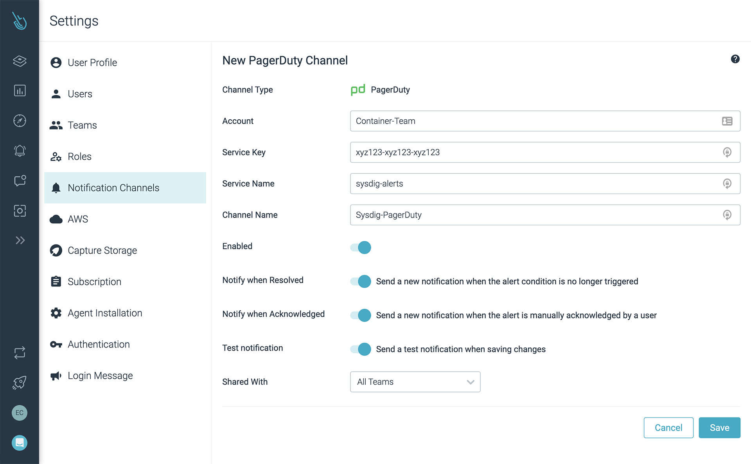Viewport: 751px width, 464px height.
Task: Go to Users settings
Action: [x=125, y=94]
